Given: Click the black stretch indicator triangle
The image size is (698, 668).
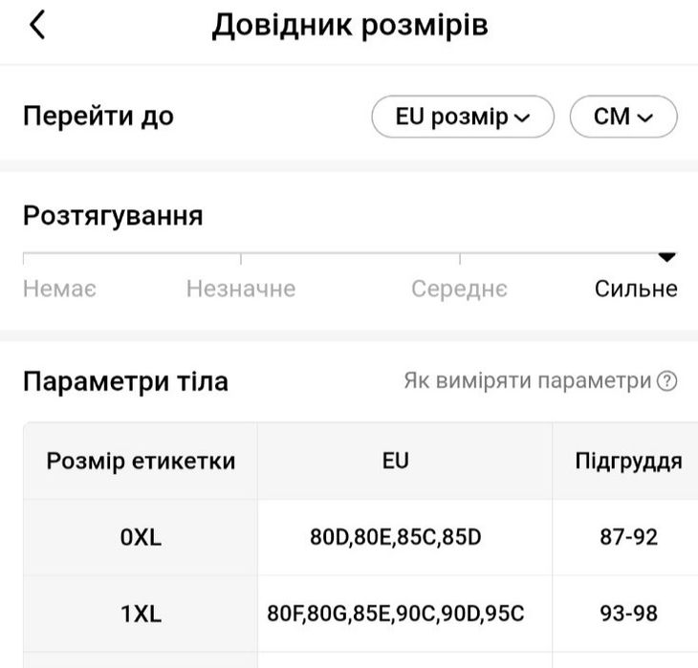Looking at the screenshot, I should [x=666, y=257].
